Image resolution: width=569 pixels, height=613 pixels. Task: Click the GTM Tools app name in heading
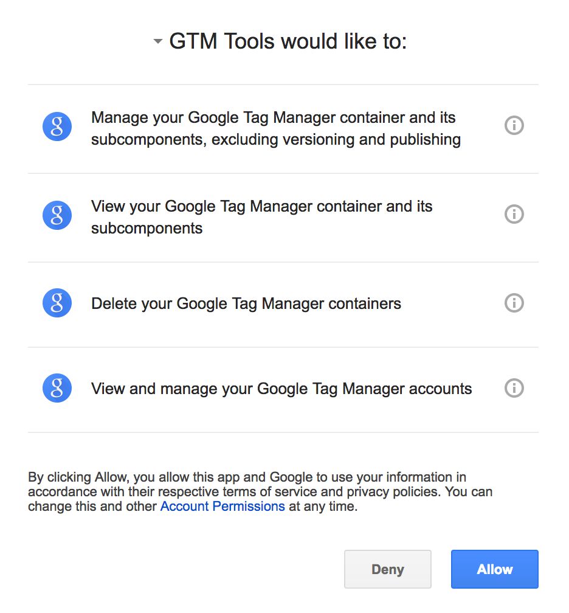pos(222,41)
